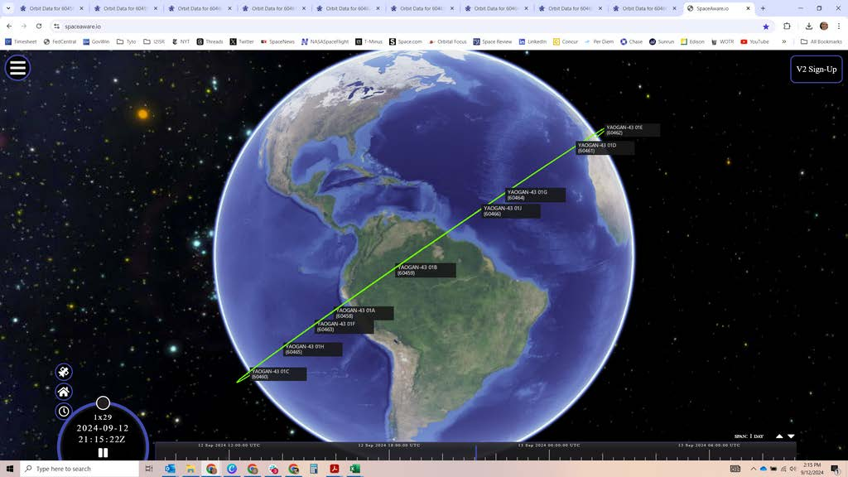
Task: Select the YAOGAN-43 01B satellite label
Action: [426, 270]
